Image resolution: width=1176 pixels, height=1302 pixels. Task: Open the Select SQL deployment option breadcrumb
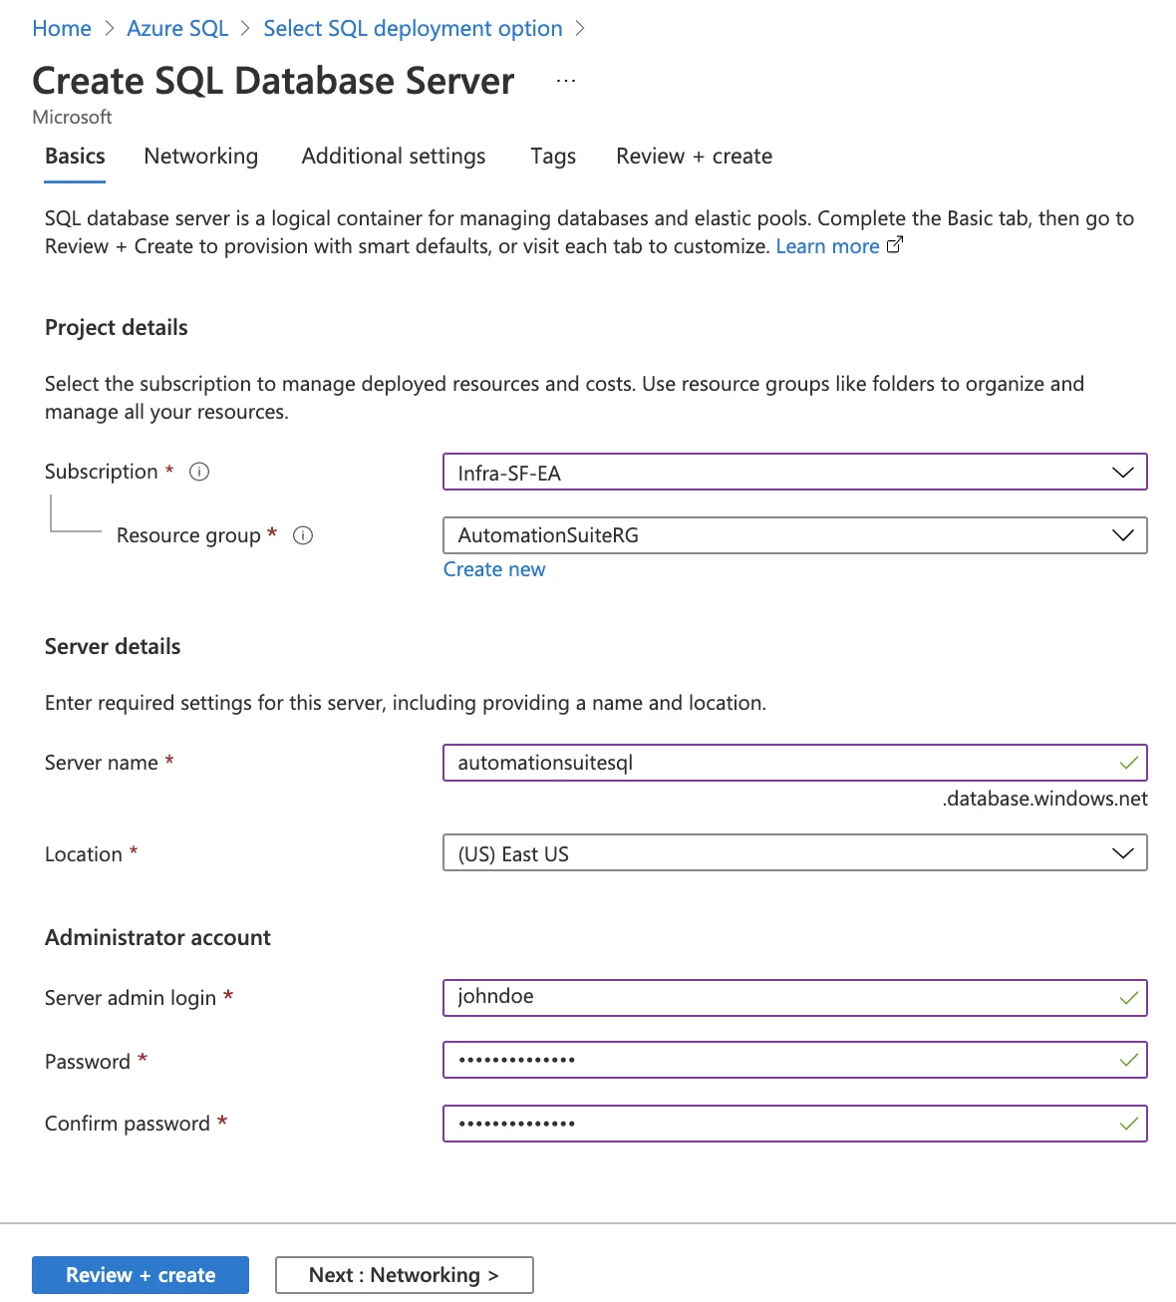click(413, 29)
